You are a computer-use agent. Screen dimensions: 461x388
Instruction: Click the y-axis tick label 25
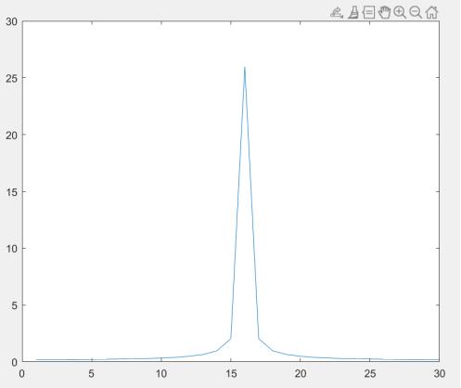pos(12,78)
